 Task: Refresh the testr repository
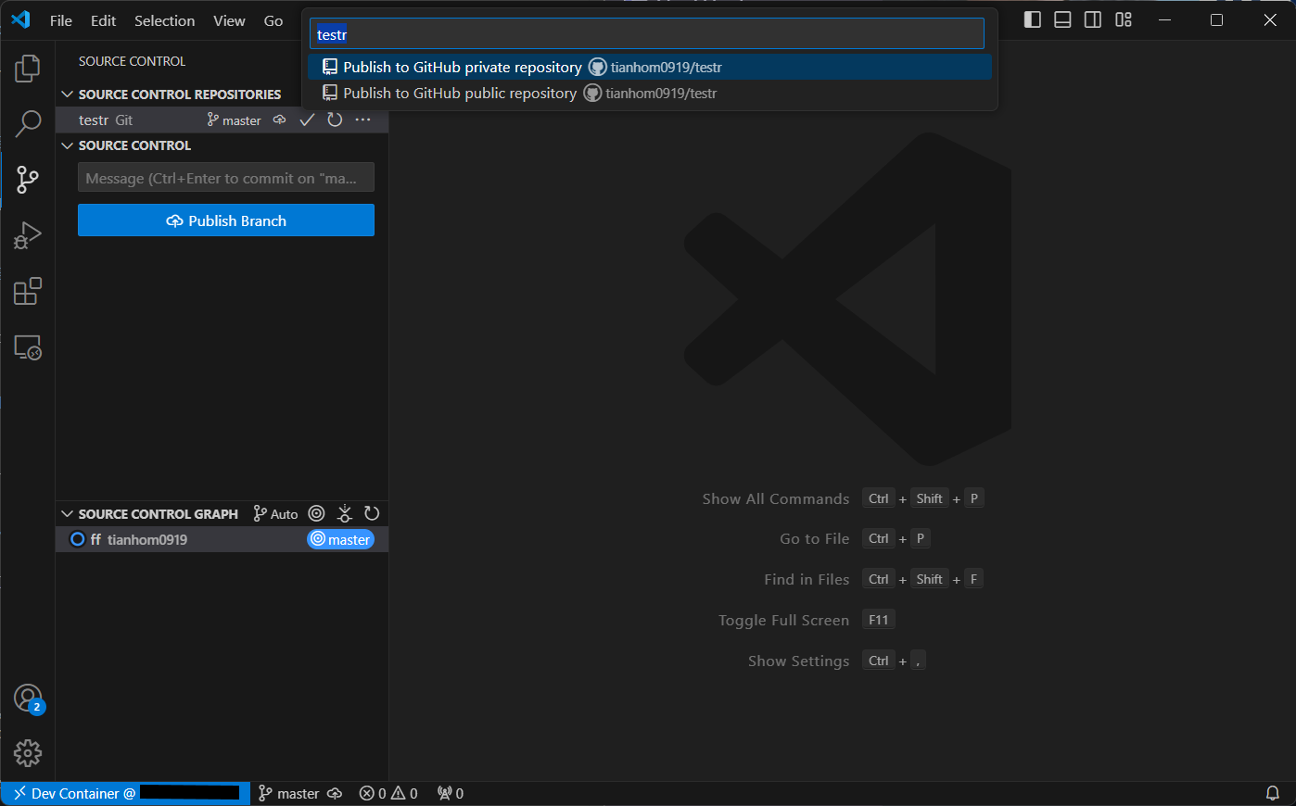point(335,120)
